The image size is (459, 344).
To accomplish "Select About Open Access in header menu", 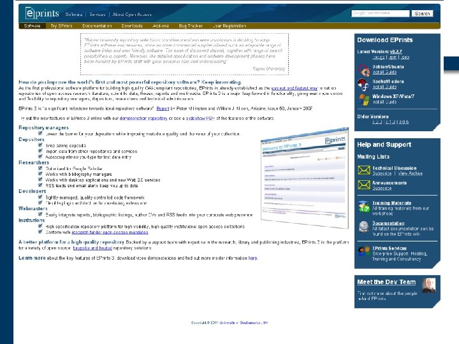I will (132, 14).
